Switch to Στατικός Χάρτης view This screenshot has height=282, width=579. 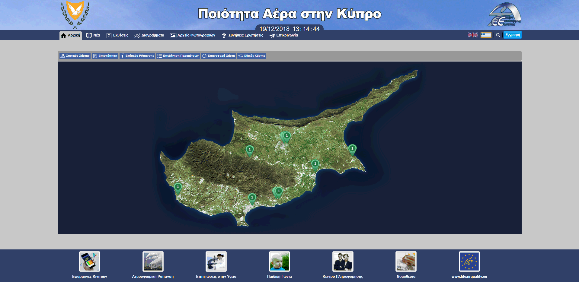click(75, 56)
